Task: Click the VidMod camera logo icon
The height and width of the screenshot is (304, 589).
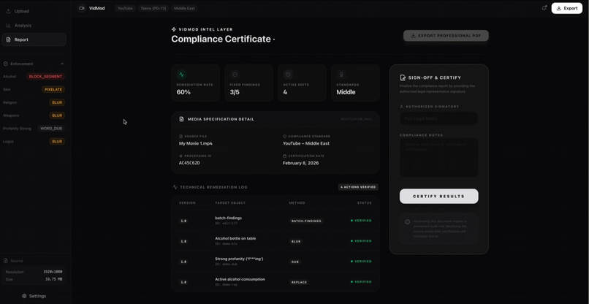Action: click(82, 8)
